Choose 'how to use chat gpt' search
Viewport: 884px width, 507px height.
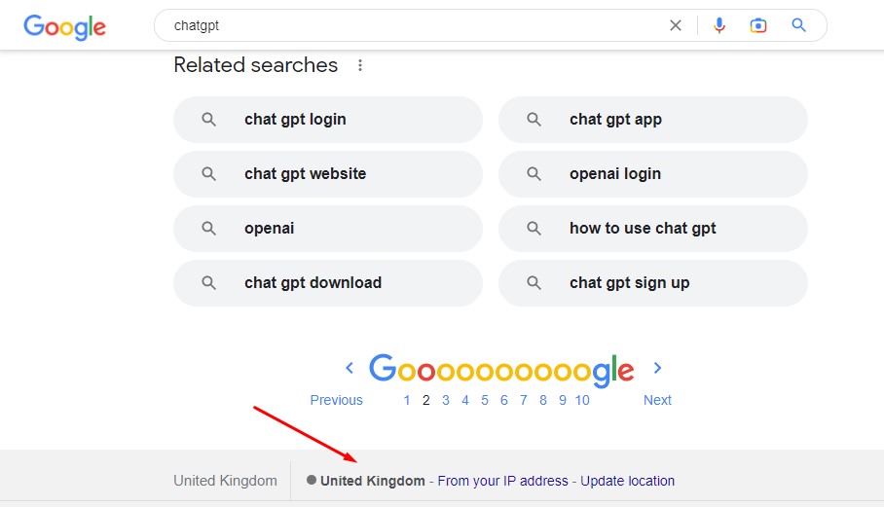pos(653,228)
